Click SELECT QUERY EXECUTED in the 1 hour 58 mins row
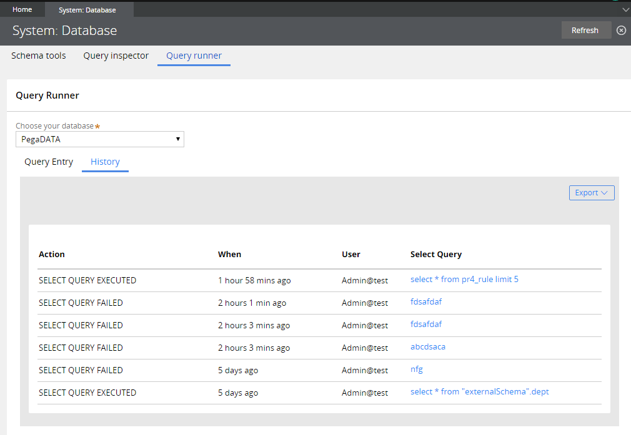This screenshot has height=435, width=631. click(x=87, y=280)
